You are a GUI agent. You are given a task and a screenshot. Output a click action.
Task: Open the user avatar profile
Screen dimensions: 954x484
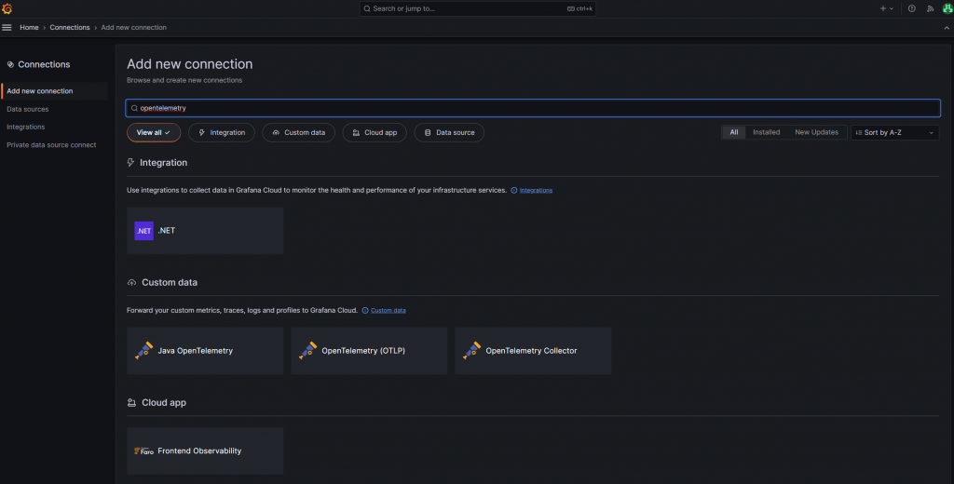coord(947,8)
